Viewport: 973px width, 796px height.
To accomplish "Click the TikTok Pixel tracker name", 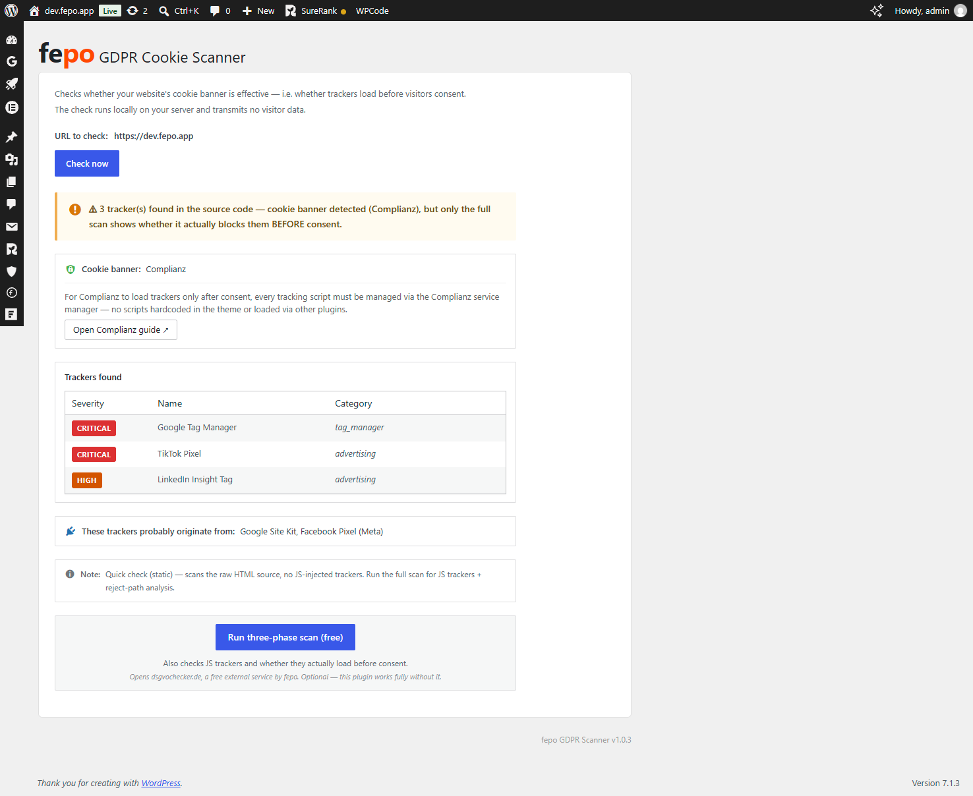I will 179,454.
